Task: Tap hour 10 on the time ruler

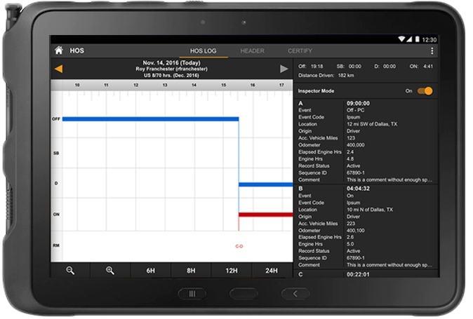Action: pos(77,85)
